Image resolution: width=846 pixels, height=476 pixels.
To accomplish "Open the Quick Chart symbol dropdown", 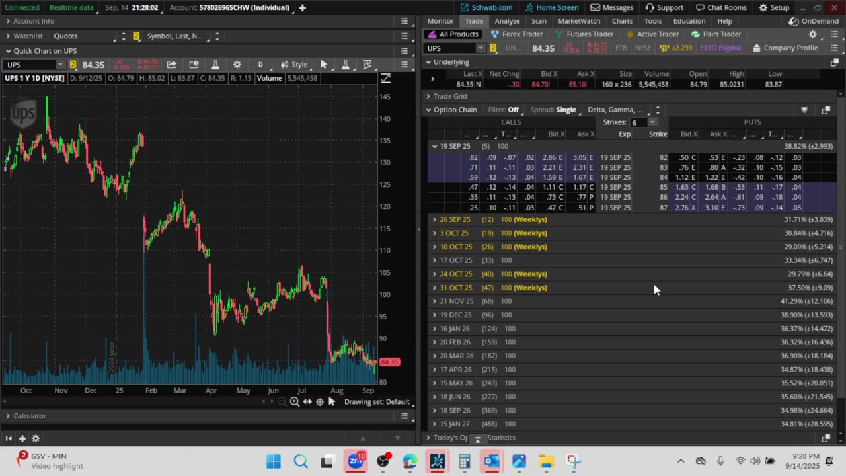I will point(61,65).
